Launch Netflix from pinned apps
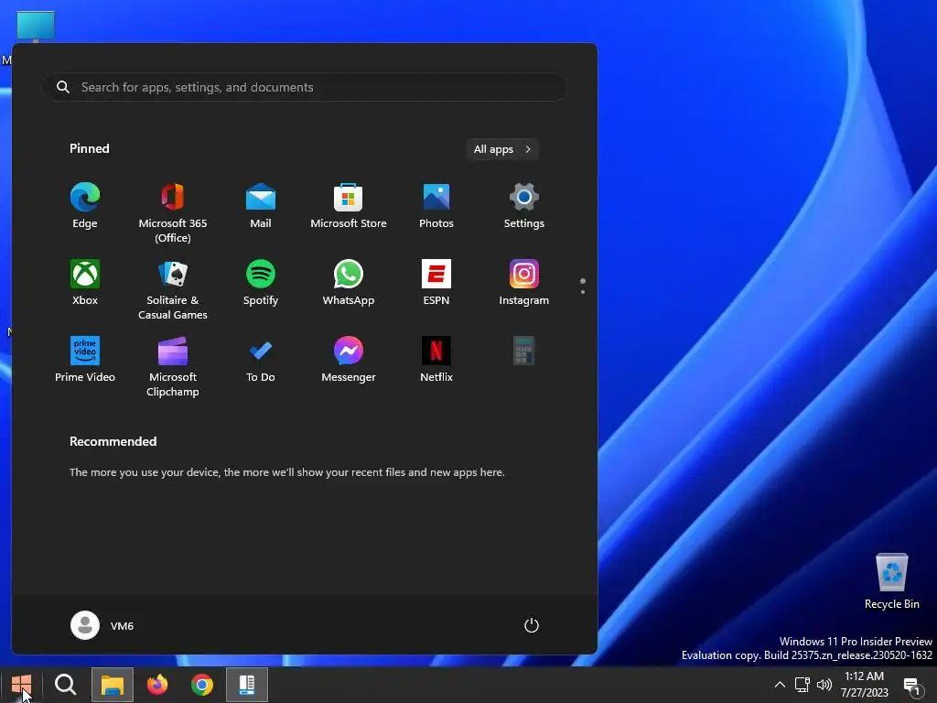The height and width of the screenshot is (703, 937). [436, 359]
